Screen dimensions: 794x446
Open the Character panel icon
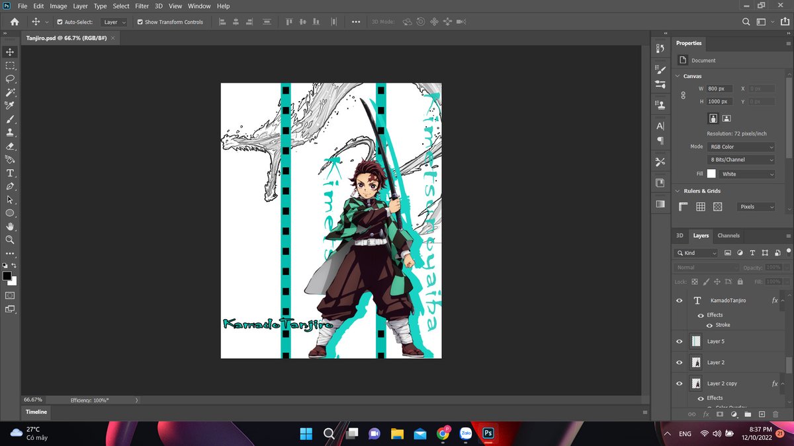click(660, 126)
